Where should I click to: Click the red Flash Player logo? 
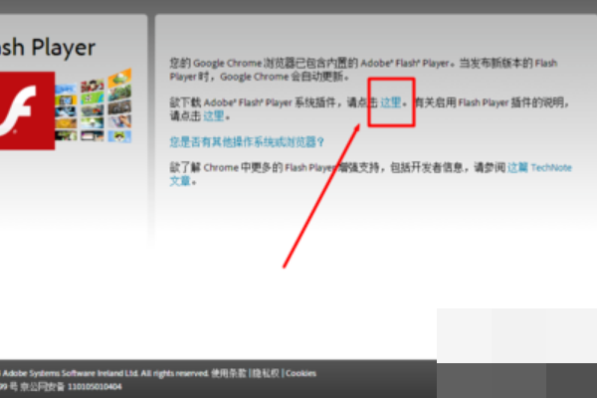27,110
